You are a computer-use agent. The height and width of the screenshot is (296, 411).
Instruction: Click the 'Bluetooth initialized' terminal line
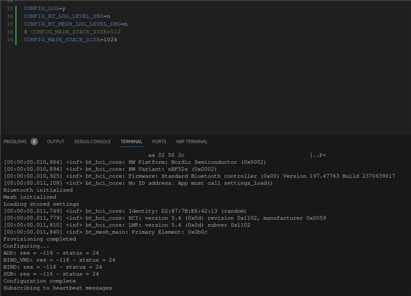click(x=38, y=190)
